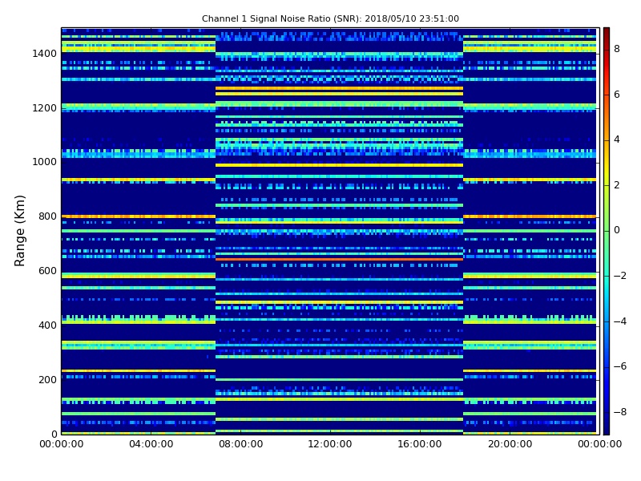This screenshot has height=481, width=641.
Task: Click the x-axis time label '08:00:00'
Action: pyautogui.click(x=241, y=444)
